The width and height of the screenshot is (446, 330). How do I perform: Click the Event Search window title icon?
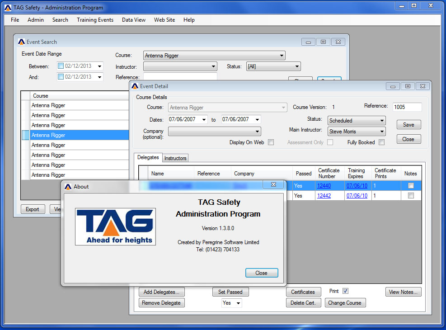click(x=21, y=42)
